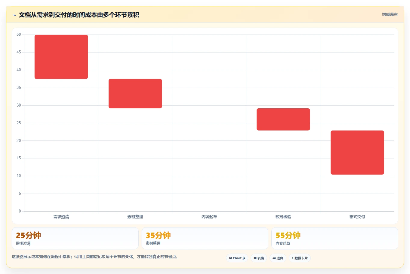Click the red 素材整理 waterfall bar
The image size is (410, 274).
(135, 94)
